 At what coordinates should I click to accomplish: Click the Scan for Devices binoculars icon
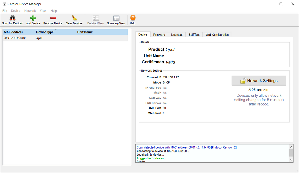pos(13,18)
